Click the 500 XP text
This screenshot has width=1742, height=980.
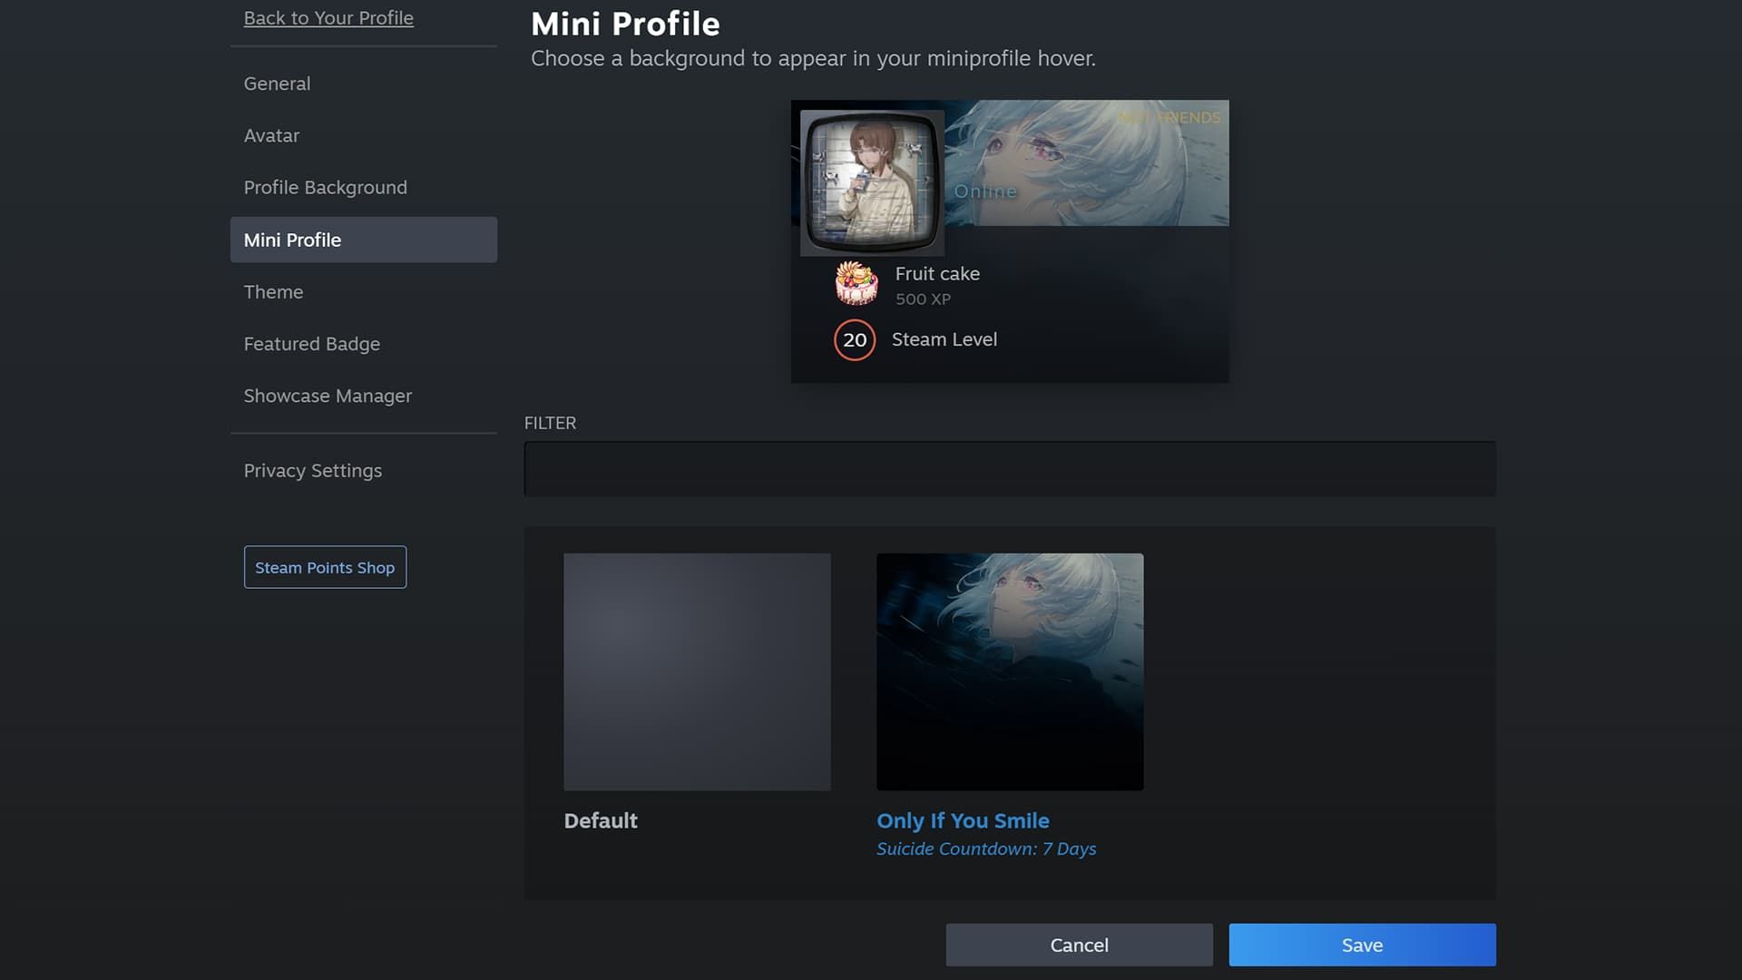(x=923, y=299)
